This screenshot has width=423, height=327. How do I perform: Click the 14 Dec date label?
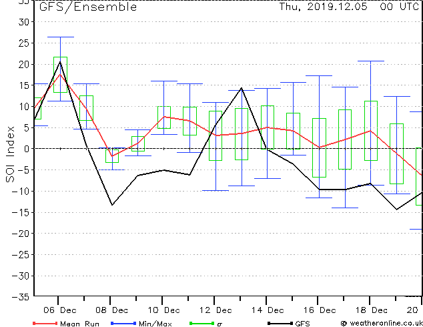(x=268, y=310)
